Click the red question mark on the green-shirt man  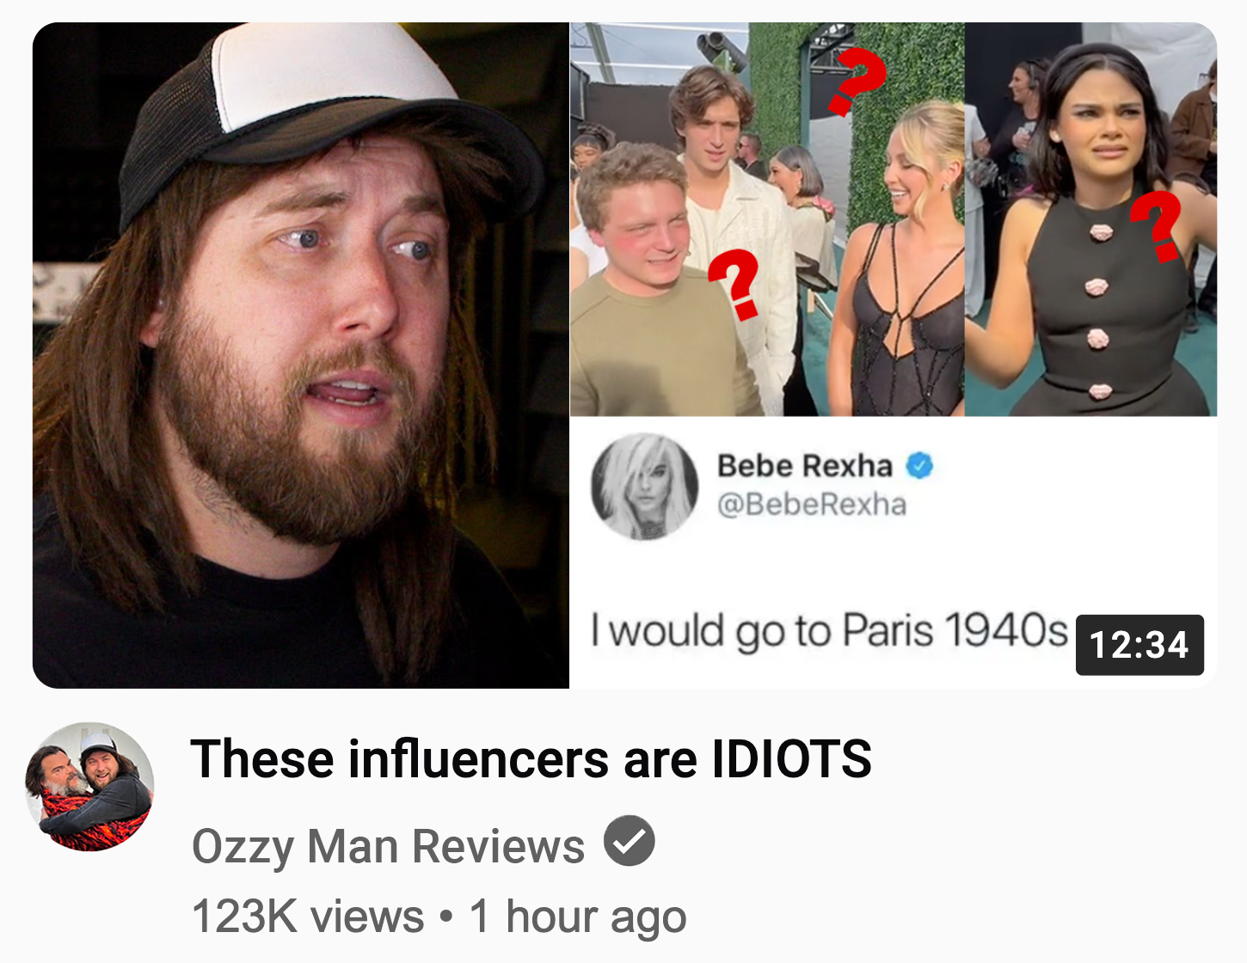pos(734,285)
